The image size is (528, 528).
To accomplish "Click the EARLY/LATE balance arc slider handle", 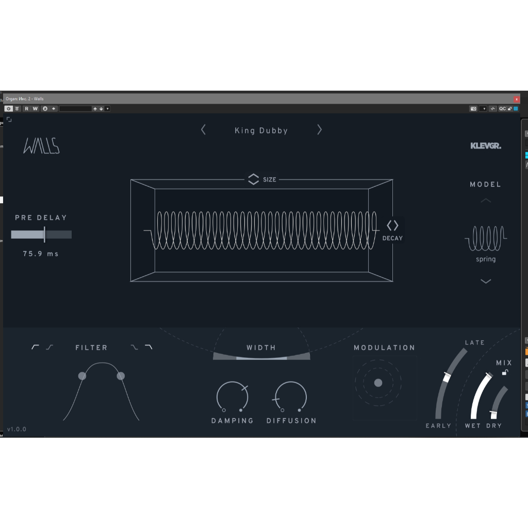I will click(x=447, y=377).
